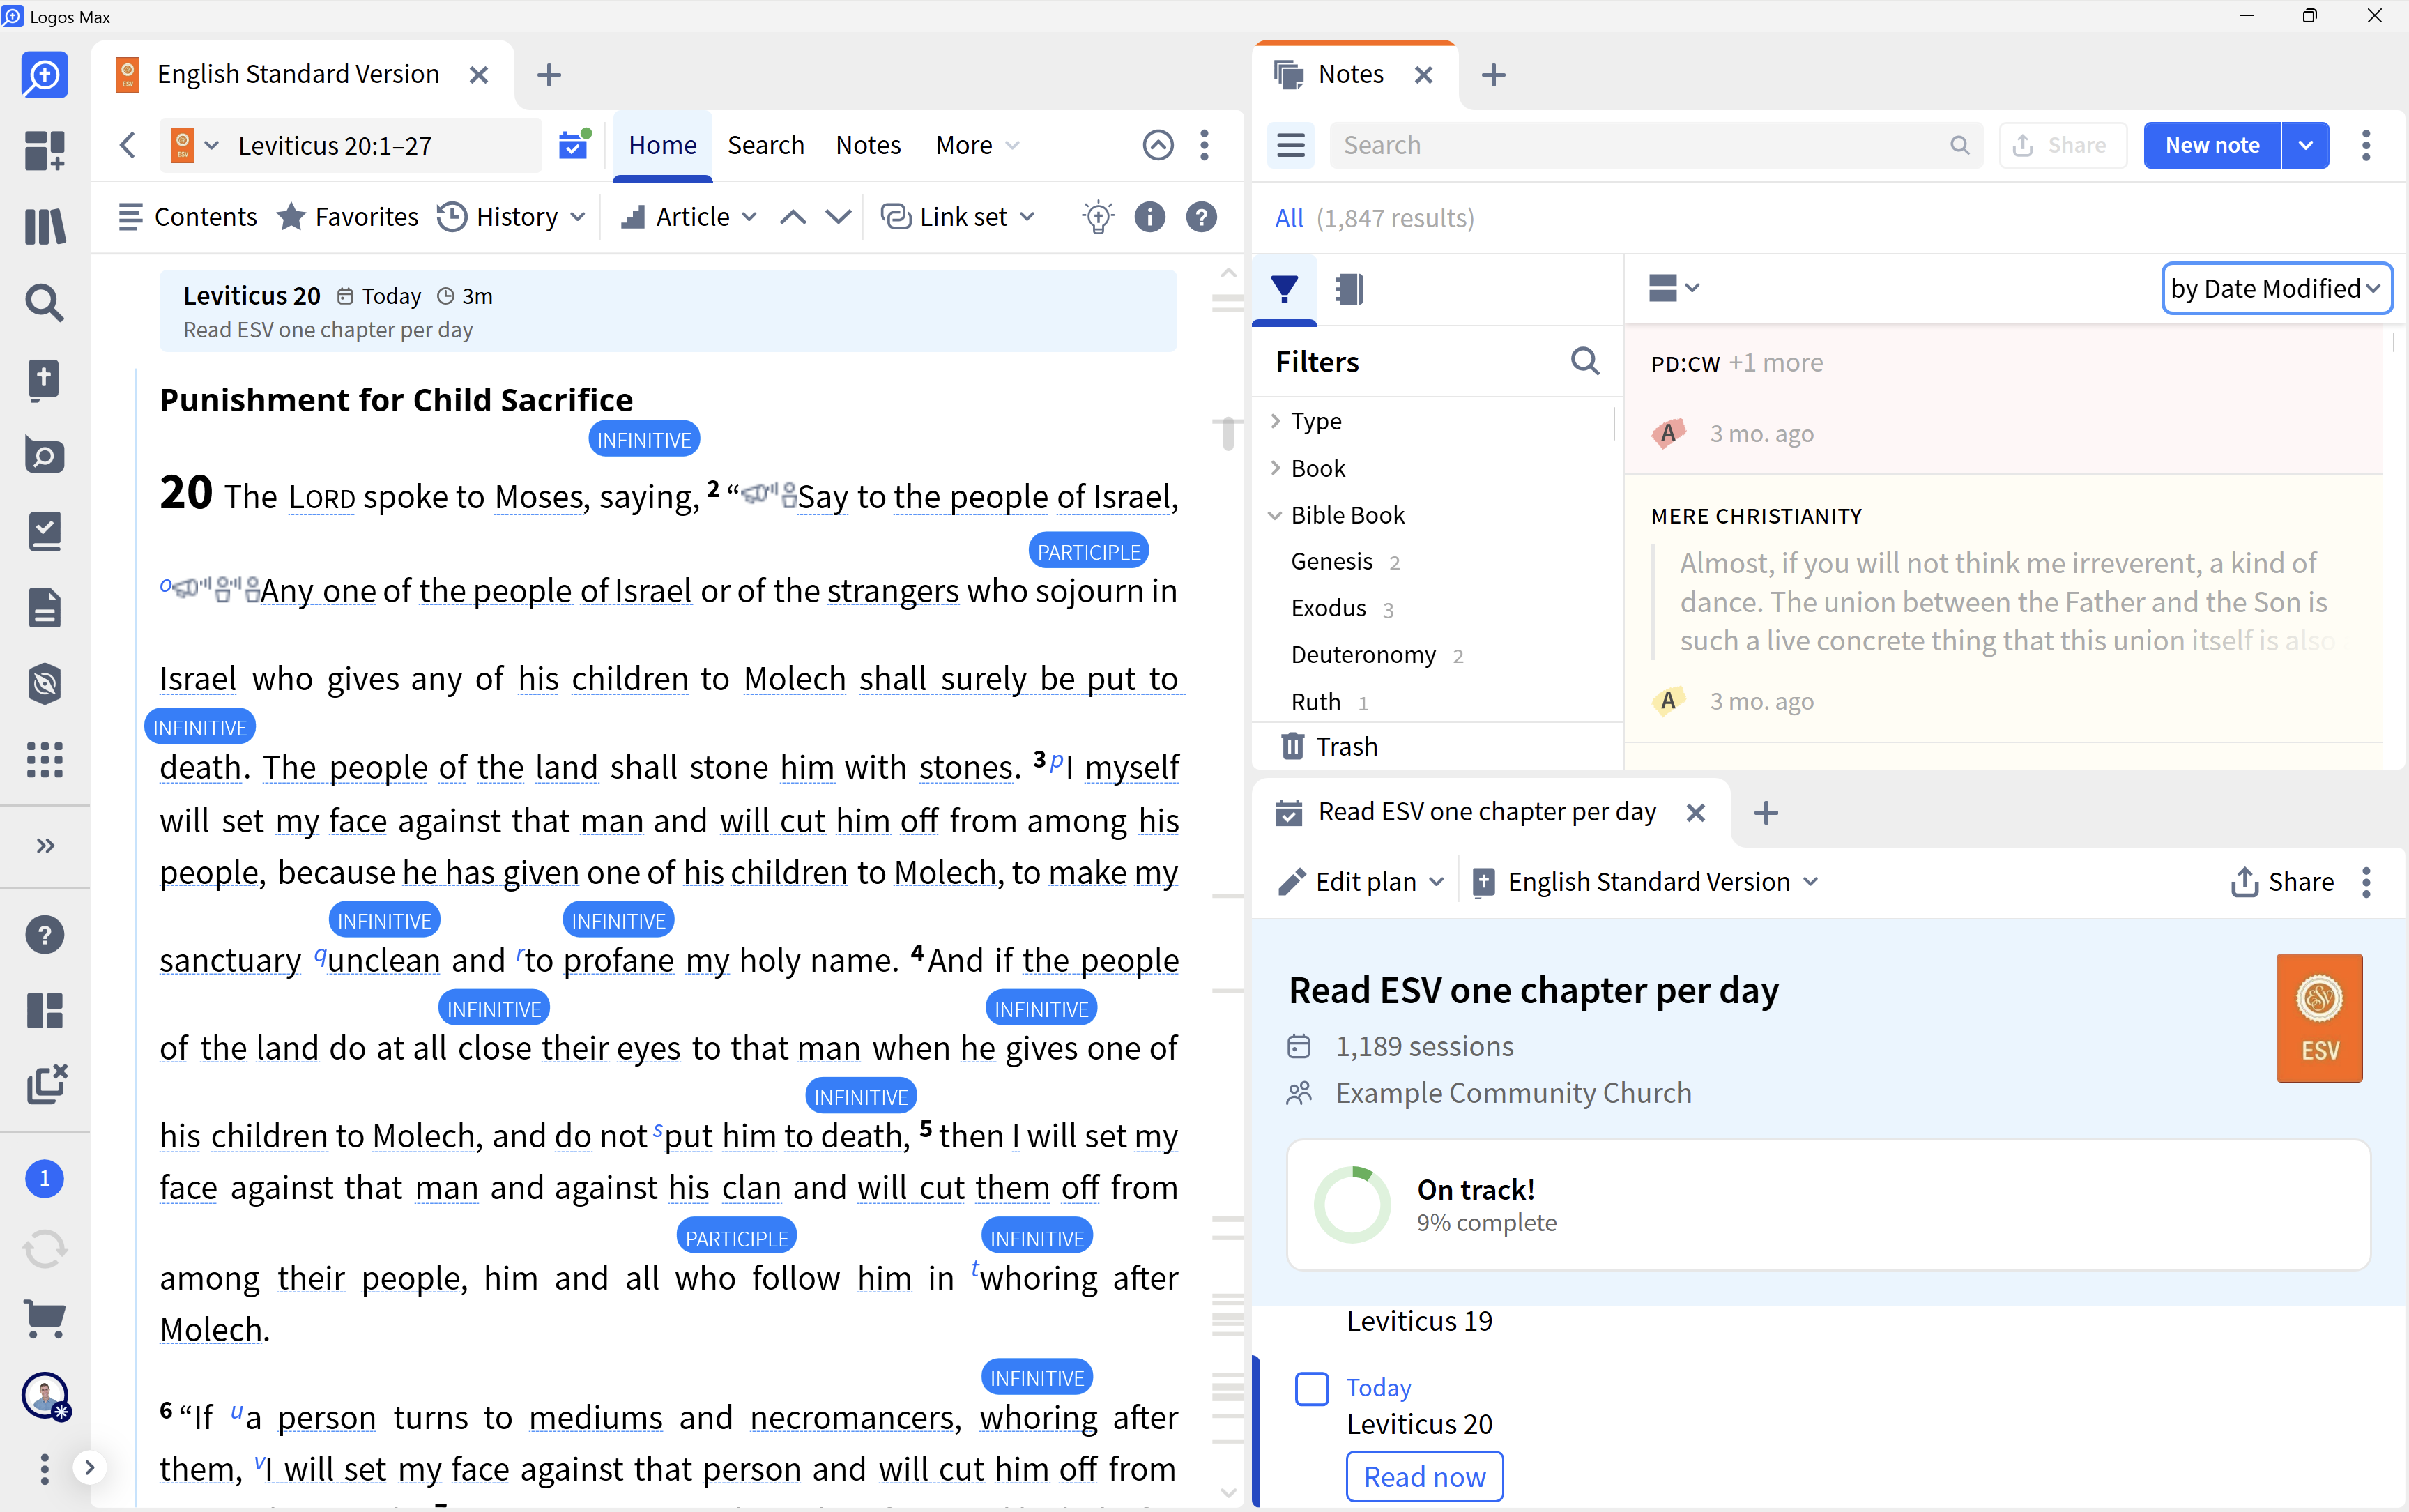The image size is (2409, 1512).
Task: Open the Trash in Notes filters
Action: tap(1330, 747)
